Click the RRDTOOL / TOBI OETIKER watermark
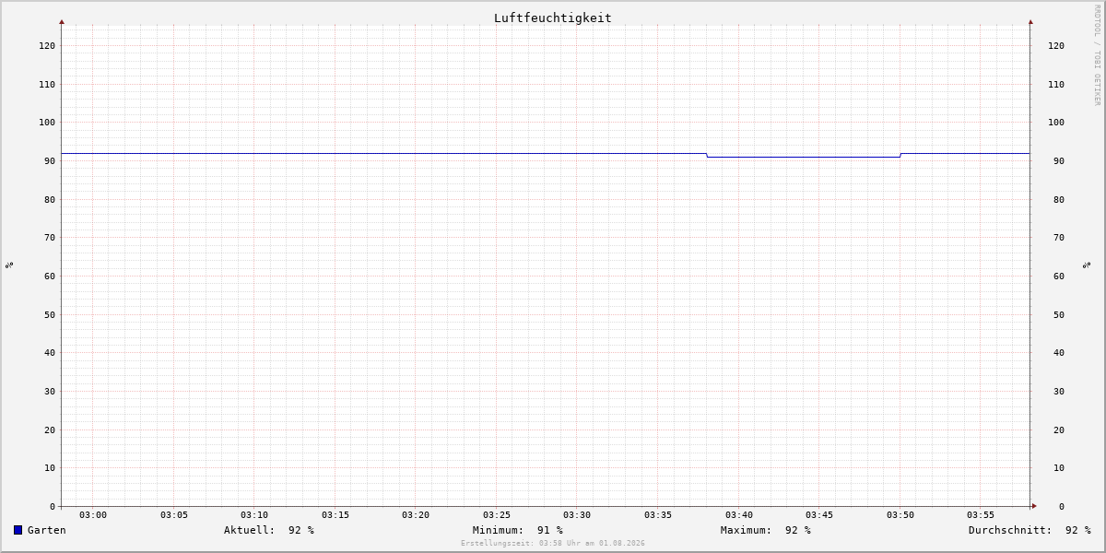1106x553 pixels. (x=1097, y=55)
